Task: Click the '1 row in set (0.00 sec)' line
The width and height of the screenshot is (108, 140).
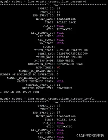Action: [x=20, y=92]
